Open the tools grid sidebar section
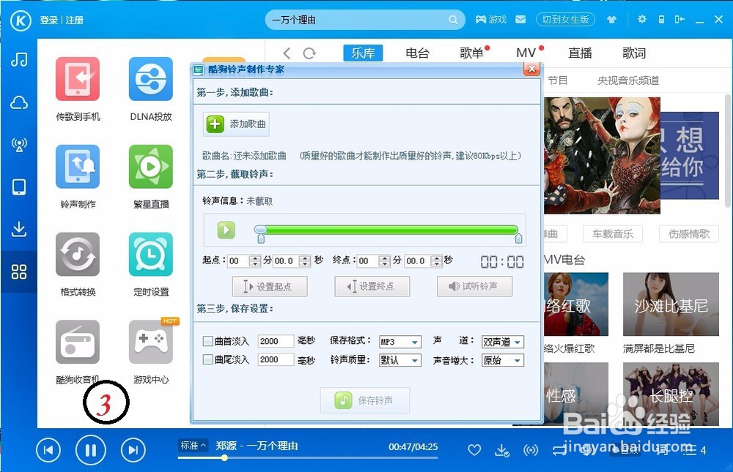Screen dimensions: 733x472 click(19, 271)
